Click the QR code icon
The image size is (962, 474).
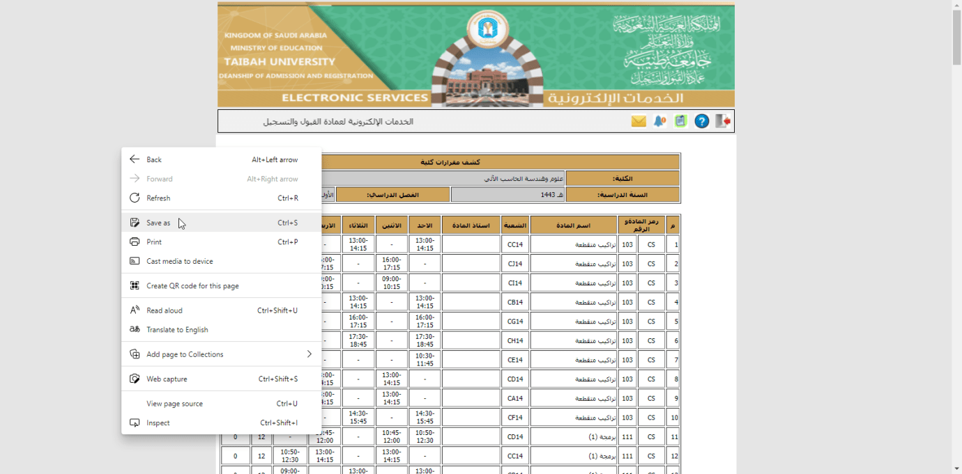[135, 285]
